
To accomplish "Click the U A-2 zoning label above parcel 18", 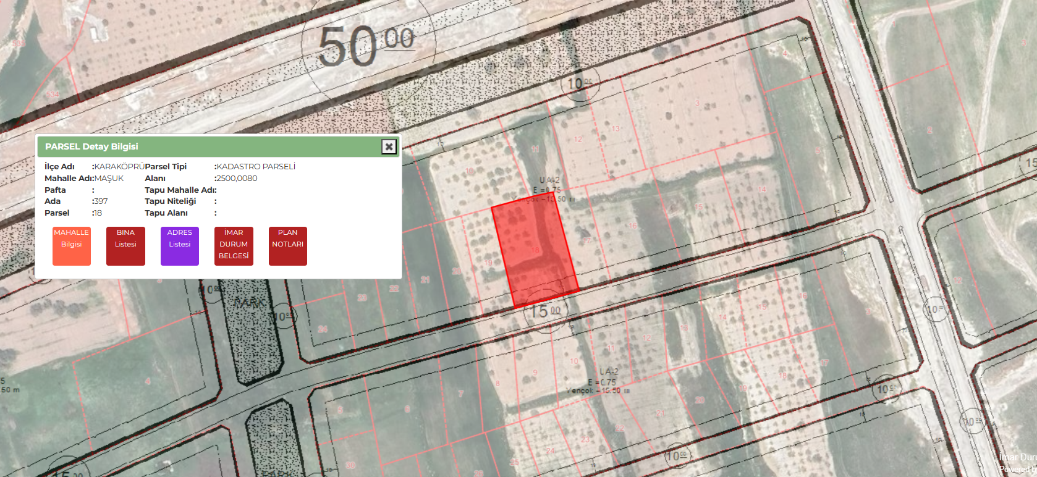I will pyautogui.click(x=549, y=180).
